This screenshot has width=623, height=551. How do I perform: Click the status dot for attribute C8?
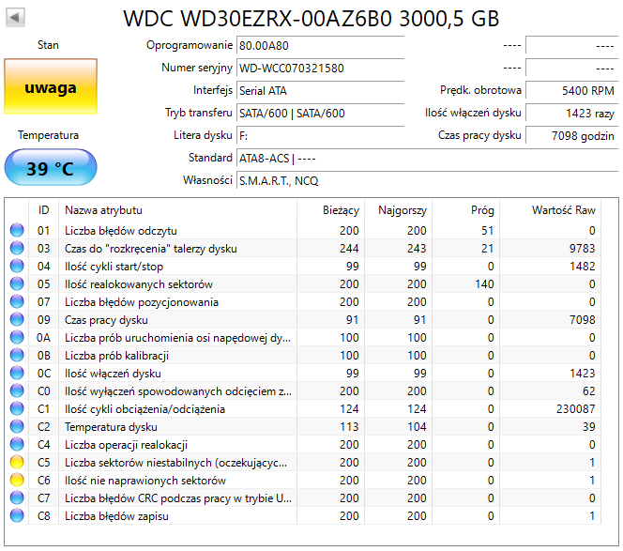[17, 515]
